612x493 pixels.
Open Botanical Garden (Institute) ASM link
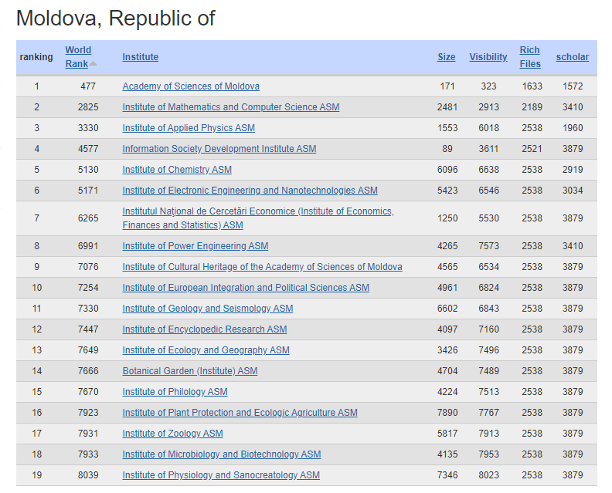(x=190, y=371)
